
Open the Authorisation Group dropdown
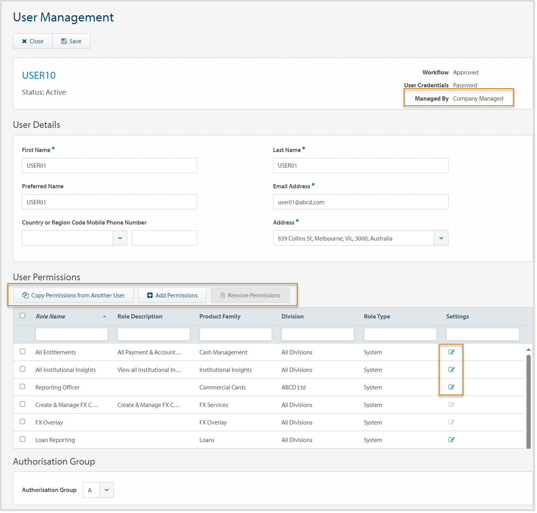click(x=106, y=490)
